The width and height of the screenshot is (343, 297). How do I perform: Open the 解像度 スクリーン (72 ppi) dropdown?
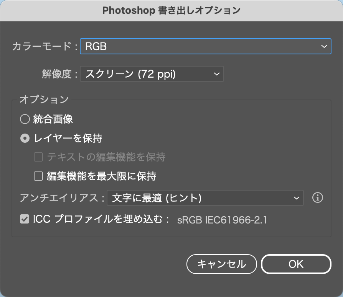152,74
